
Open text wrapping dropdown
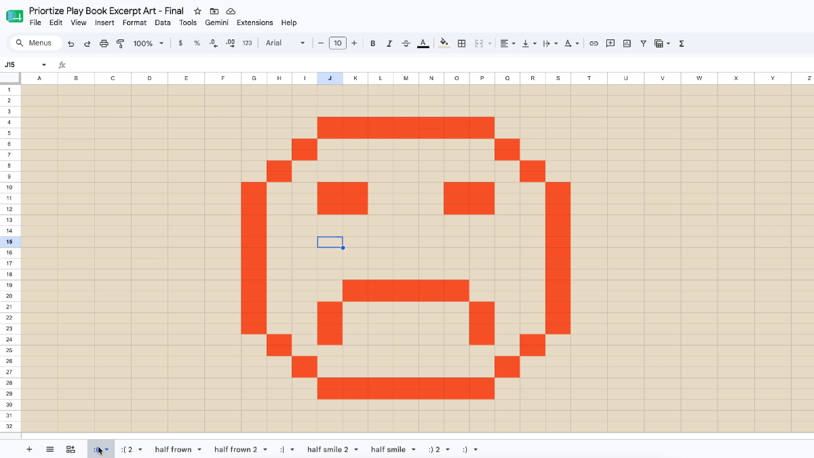550,43
